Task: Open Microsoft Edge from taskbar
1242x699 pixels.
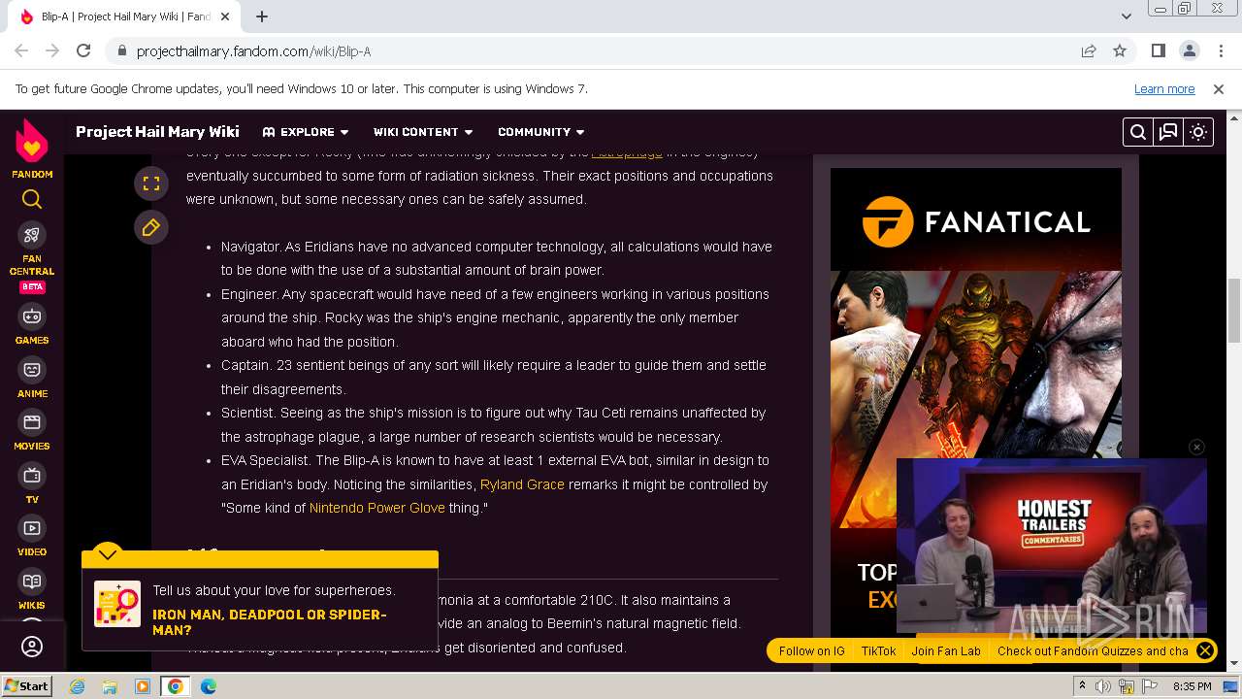Action: click(x=209, y=686)
